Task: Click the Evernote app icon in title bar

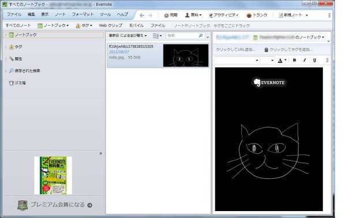Action: click(x=5, y=4)
